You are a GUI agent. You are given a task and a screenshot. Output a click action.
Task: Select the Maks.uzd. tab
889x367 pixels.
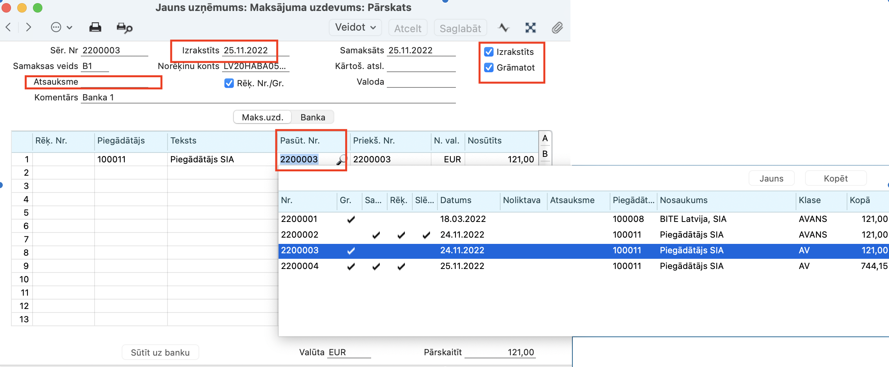(x=262, y=117)
